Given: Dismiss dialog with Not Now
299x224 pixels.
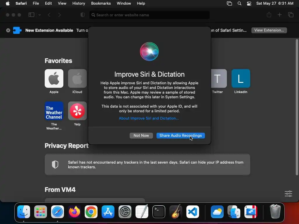Looking at the screenshot, I should [x=141, y=135].
